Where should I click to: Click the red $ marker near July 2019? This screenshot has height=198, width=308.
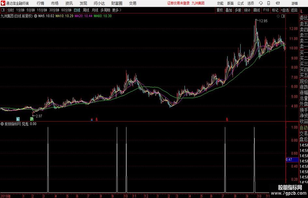[97, 119]
